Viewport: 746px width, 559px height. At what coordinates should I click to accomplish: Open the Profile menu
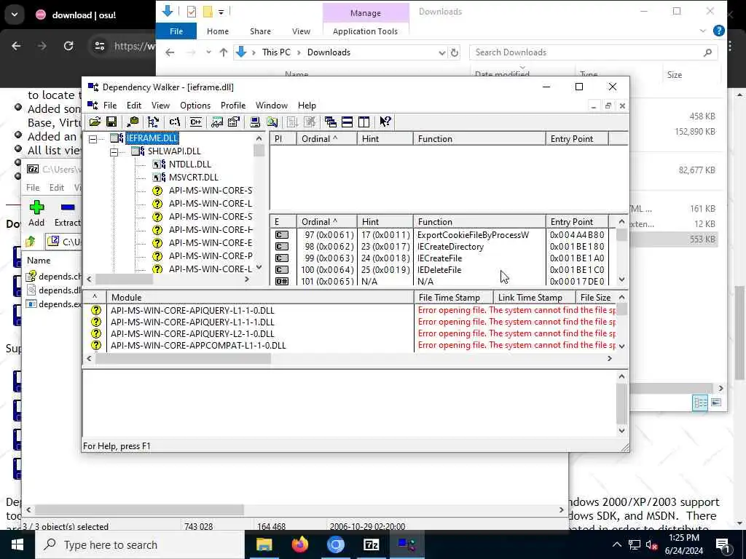click(233, 106)
